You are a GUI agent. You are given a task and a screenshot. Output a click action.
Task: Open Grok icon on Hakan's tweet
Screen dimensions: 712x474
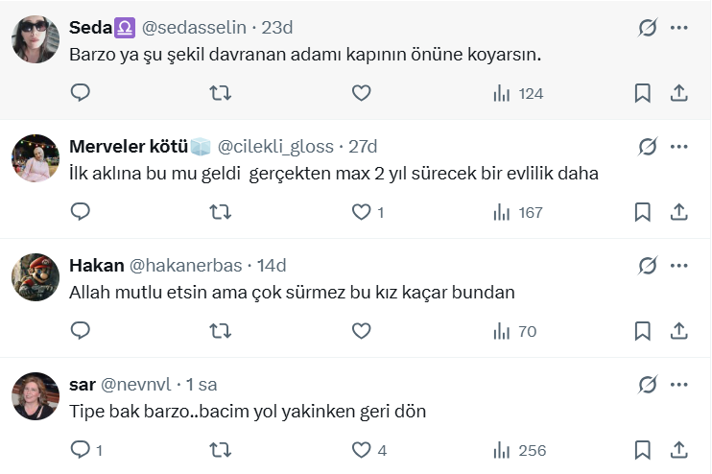point(647,266)
